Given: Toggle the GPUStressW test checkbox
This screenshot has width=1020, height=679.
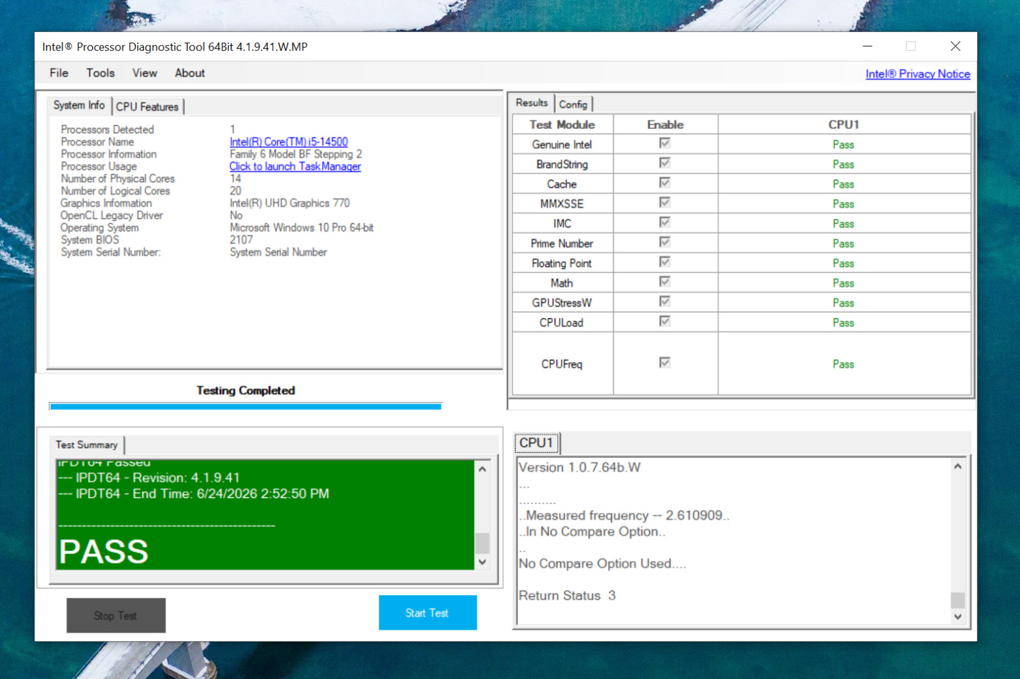Looking at the screenshot, I should click(665, 301).
